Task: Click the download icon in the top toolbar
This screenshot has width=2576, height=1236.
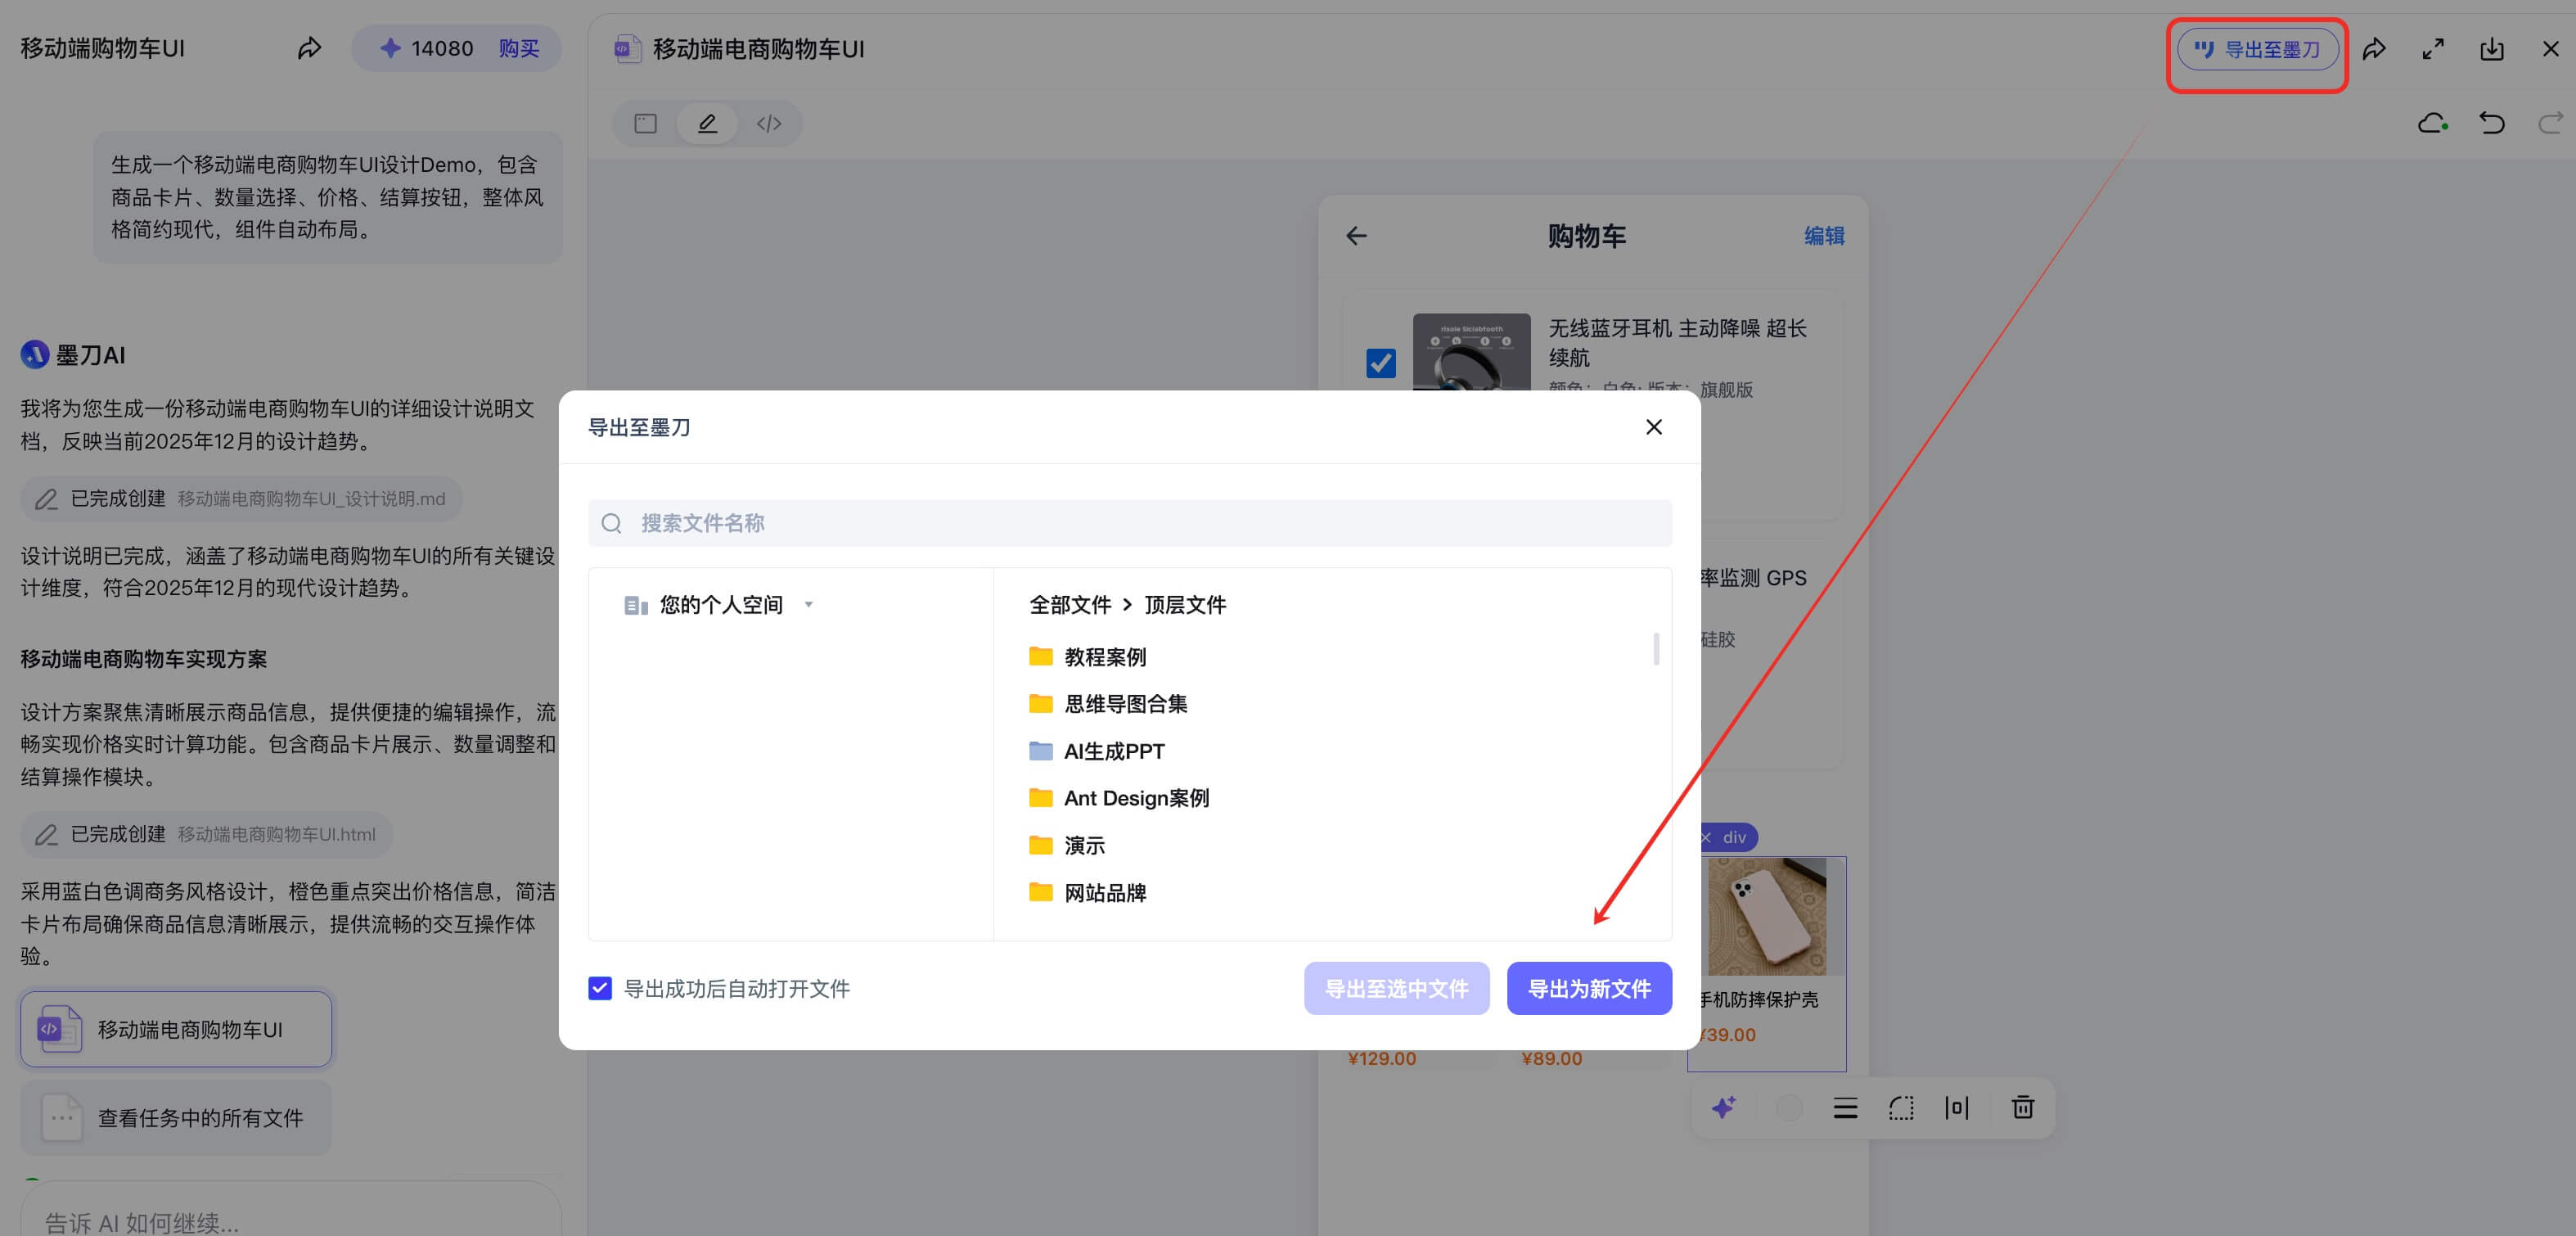Action: tap(2492, 48)
